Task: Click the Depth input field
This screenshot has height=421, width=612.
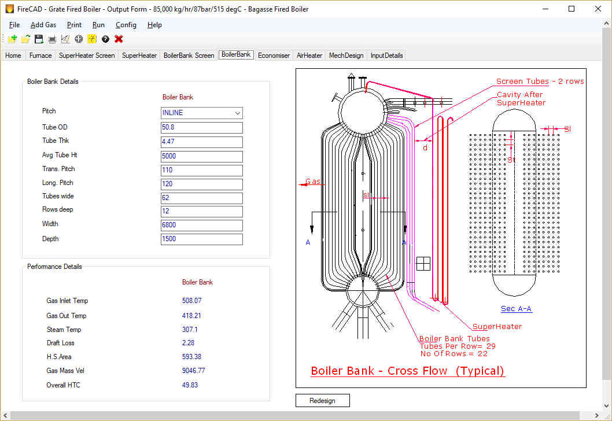Action: (202, 239)
